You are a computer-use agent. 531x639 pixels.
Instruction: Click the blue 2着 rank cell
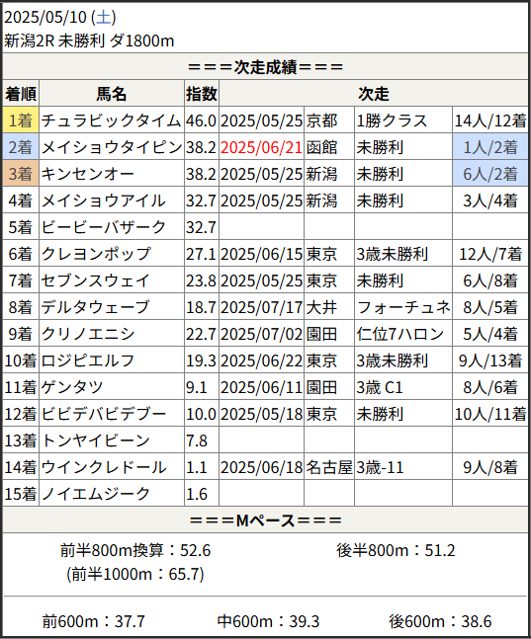coord(21,147)
